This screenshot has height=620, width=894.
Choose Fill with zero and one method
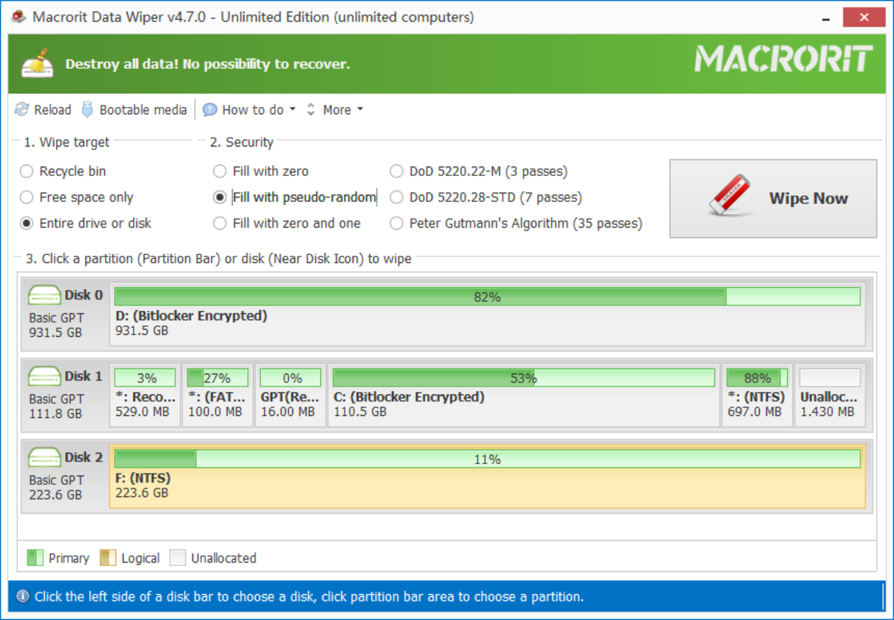pyautogui.click(x=287, y=223)
